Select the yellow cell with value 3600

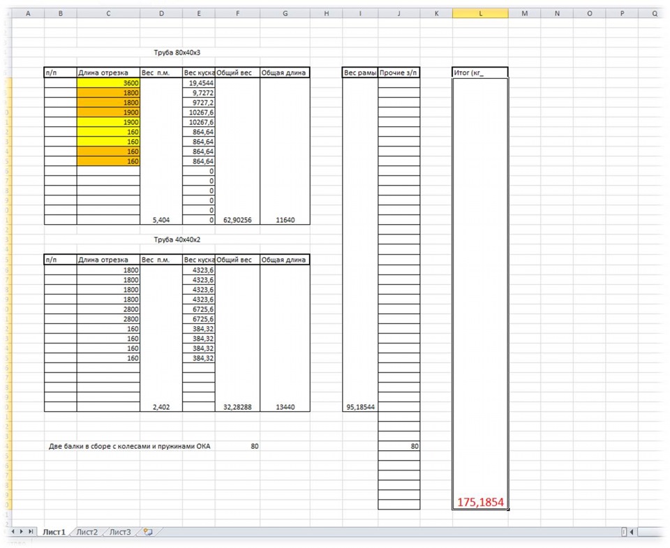click(109, 83)
